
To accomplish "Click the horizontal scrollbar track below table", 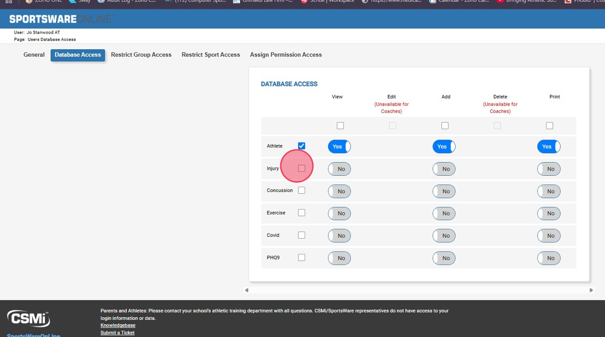I will pyautogui.click(x=418, y=290).
